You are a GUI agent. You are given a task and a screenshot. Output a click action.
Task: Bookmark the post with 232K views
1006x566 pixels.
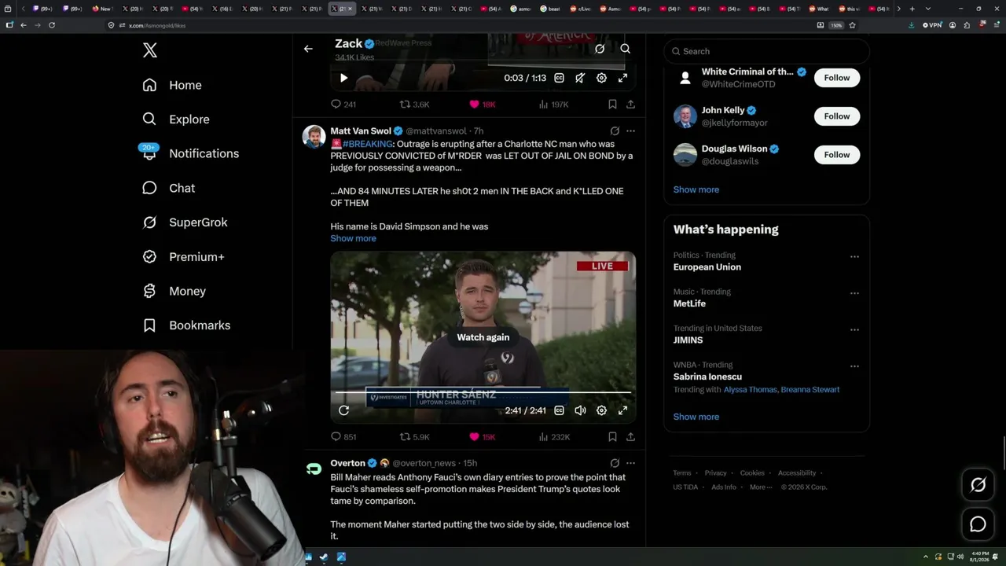[612, 437]
